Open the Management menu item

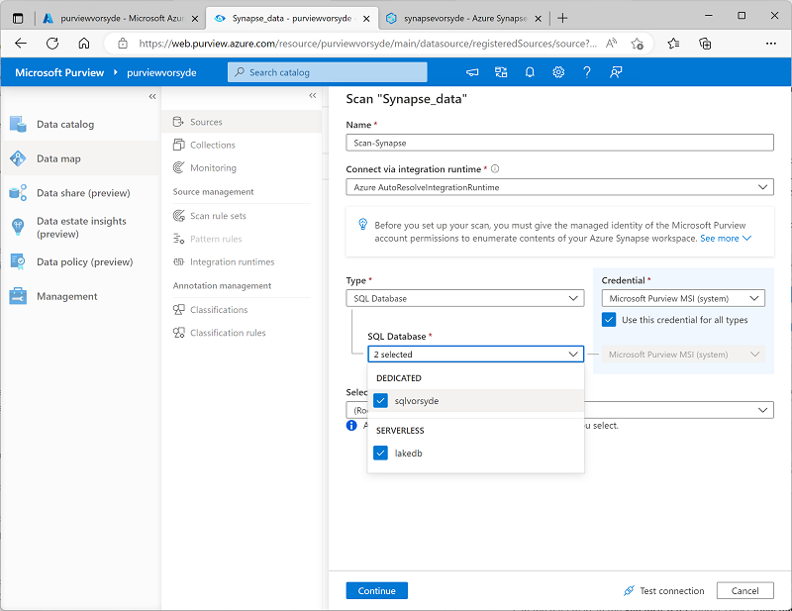point(66,296)
